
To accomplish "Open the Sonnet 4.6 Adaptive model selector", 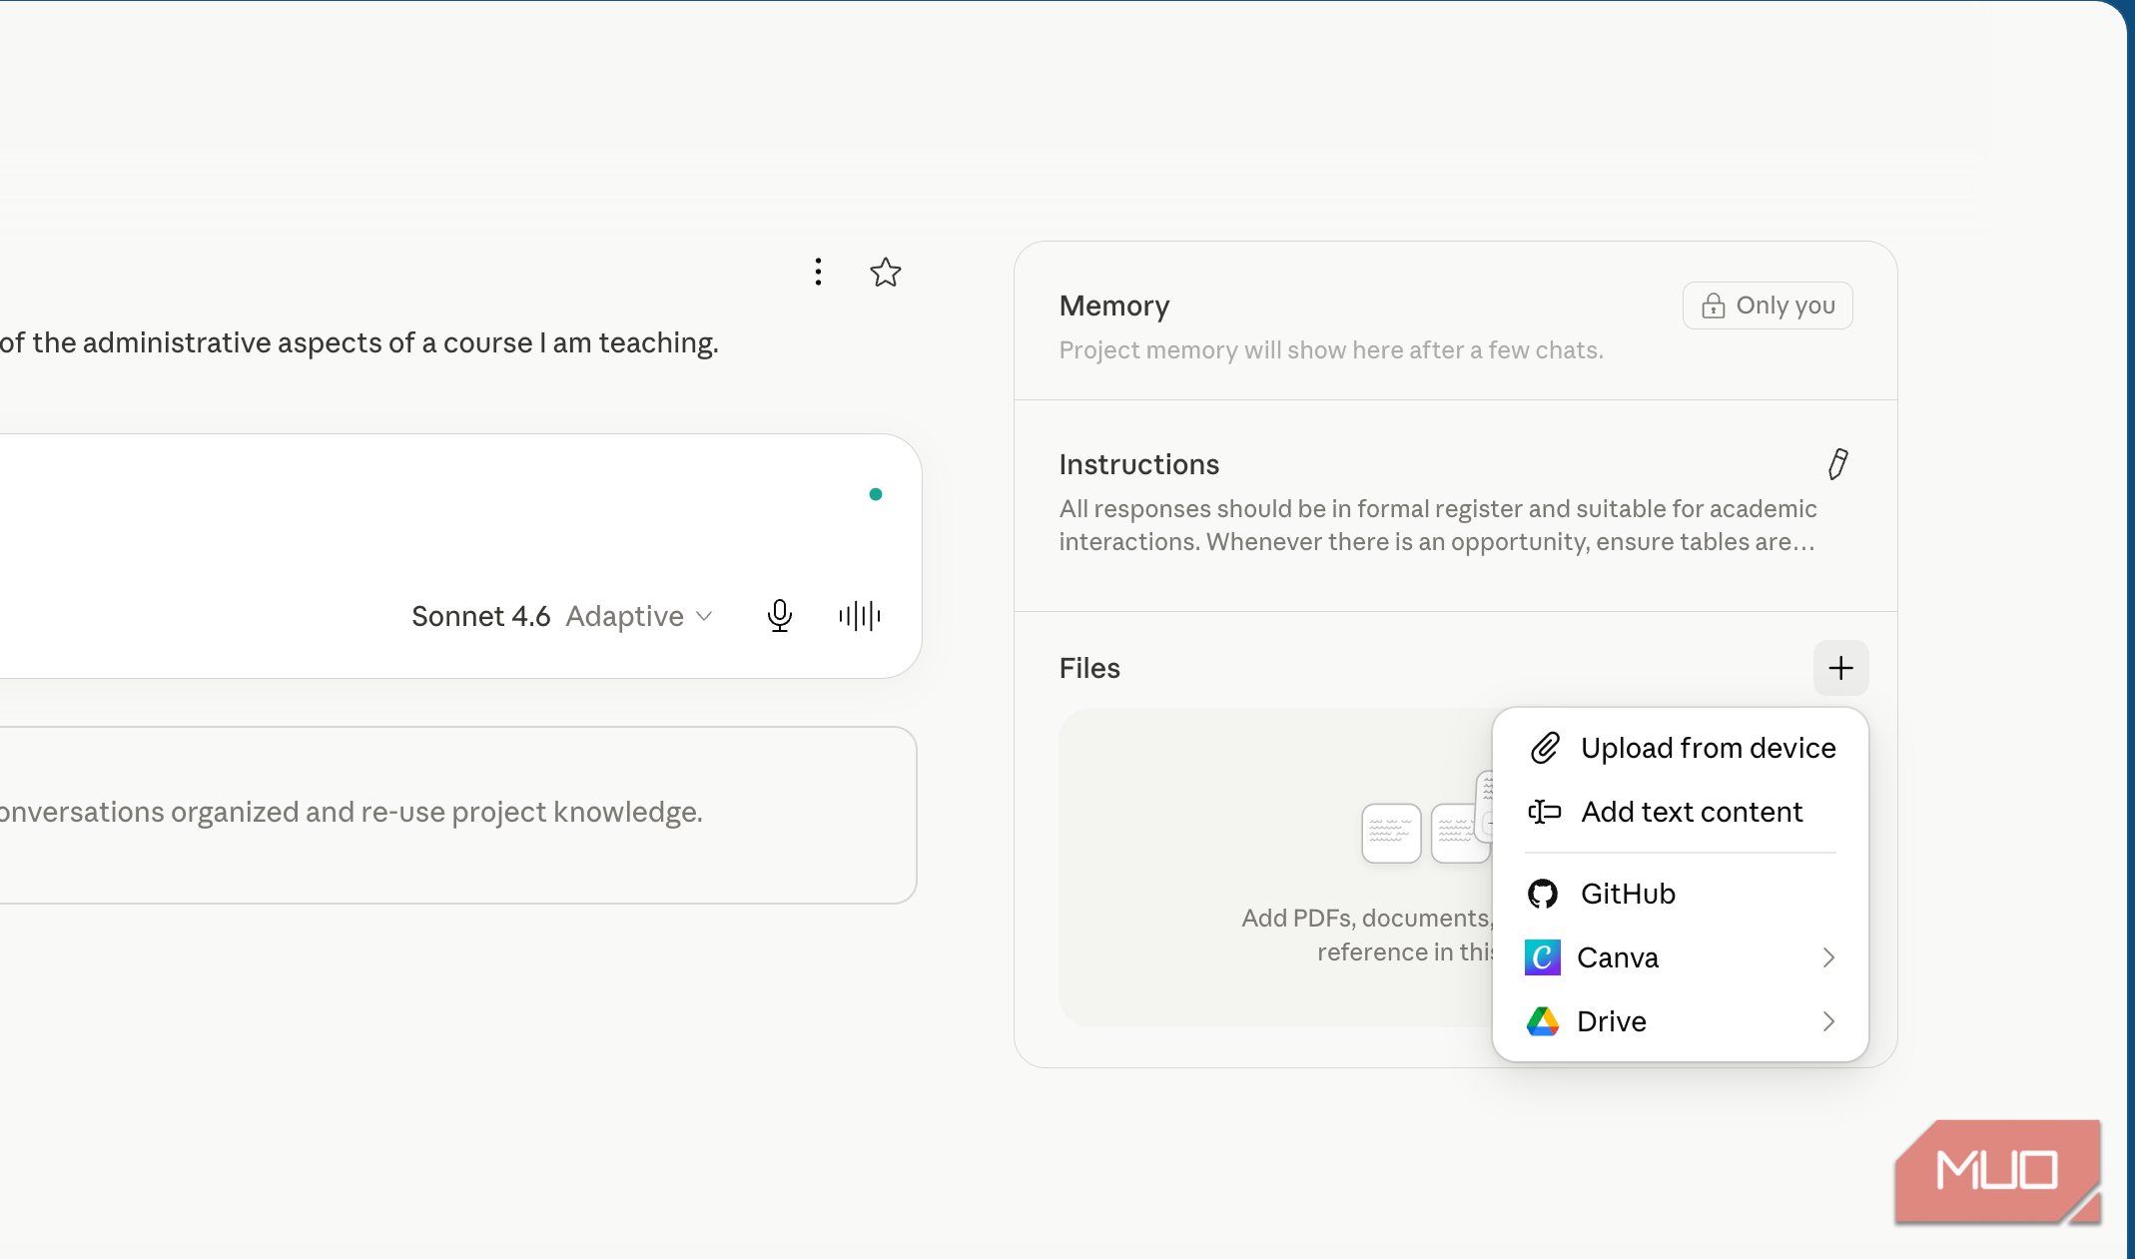I will pos(562,616).
